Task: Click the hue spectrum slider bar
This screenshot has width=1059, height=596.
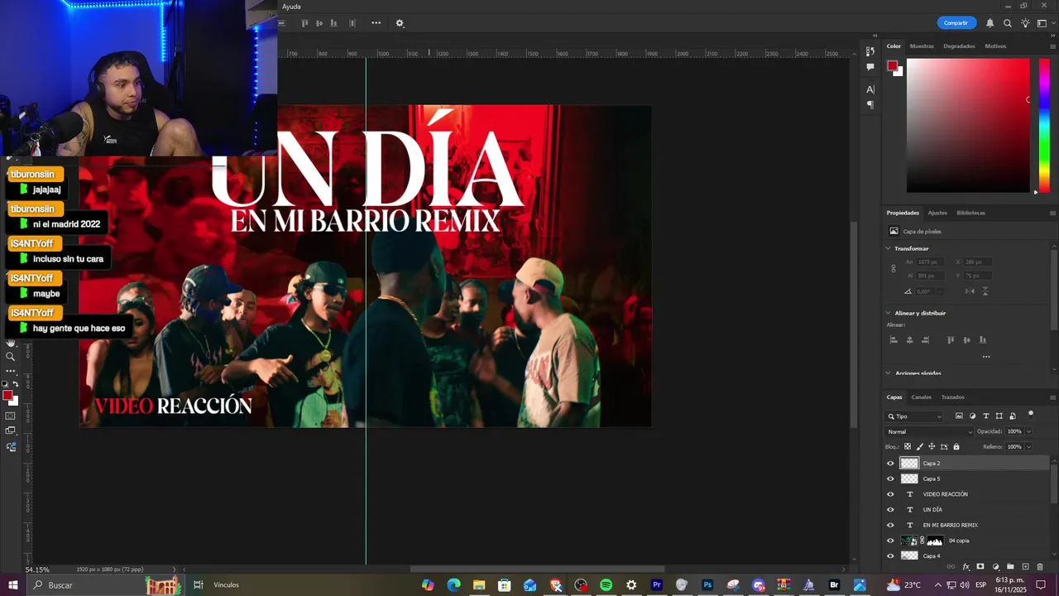Action: [x=1044, y=125]
